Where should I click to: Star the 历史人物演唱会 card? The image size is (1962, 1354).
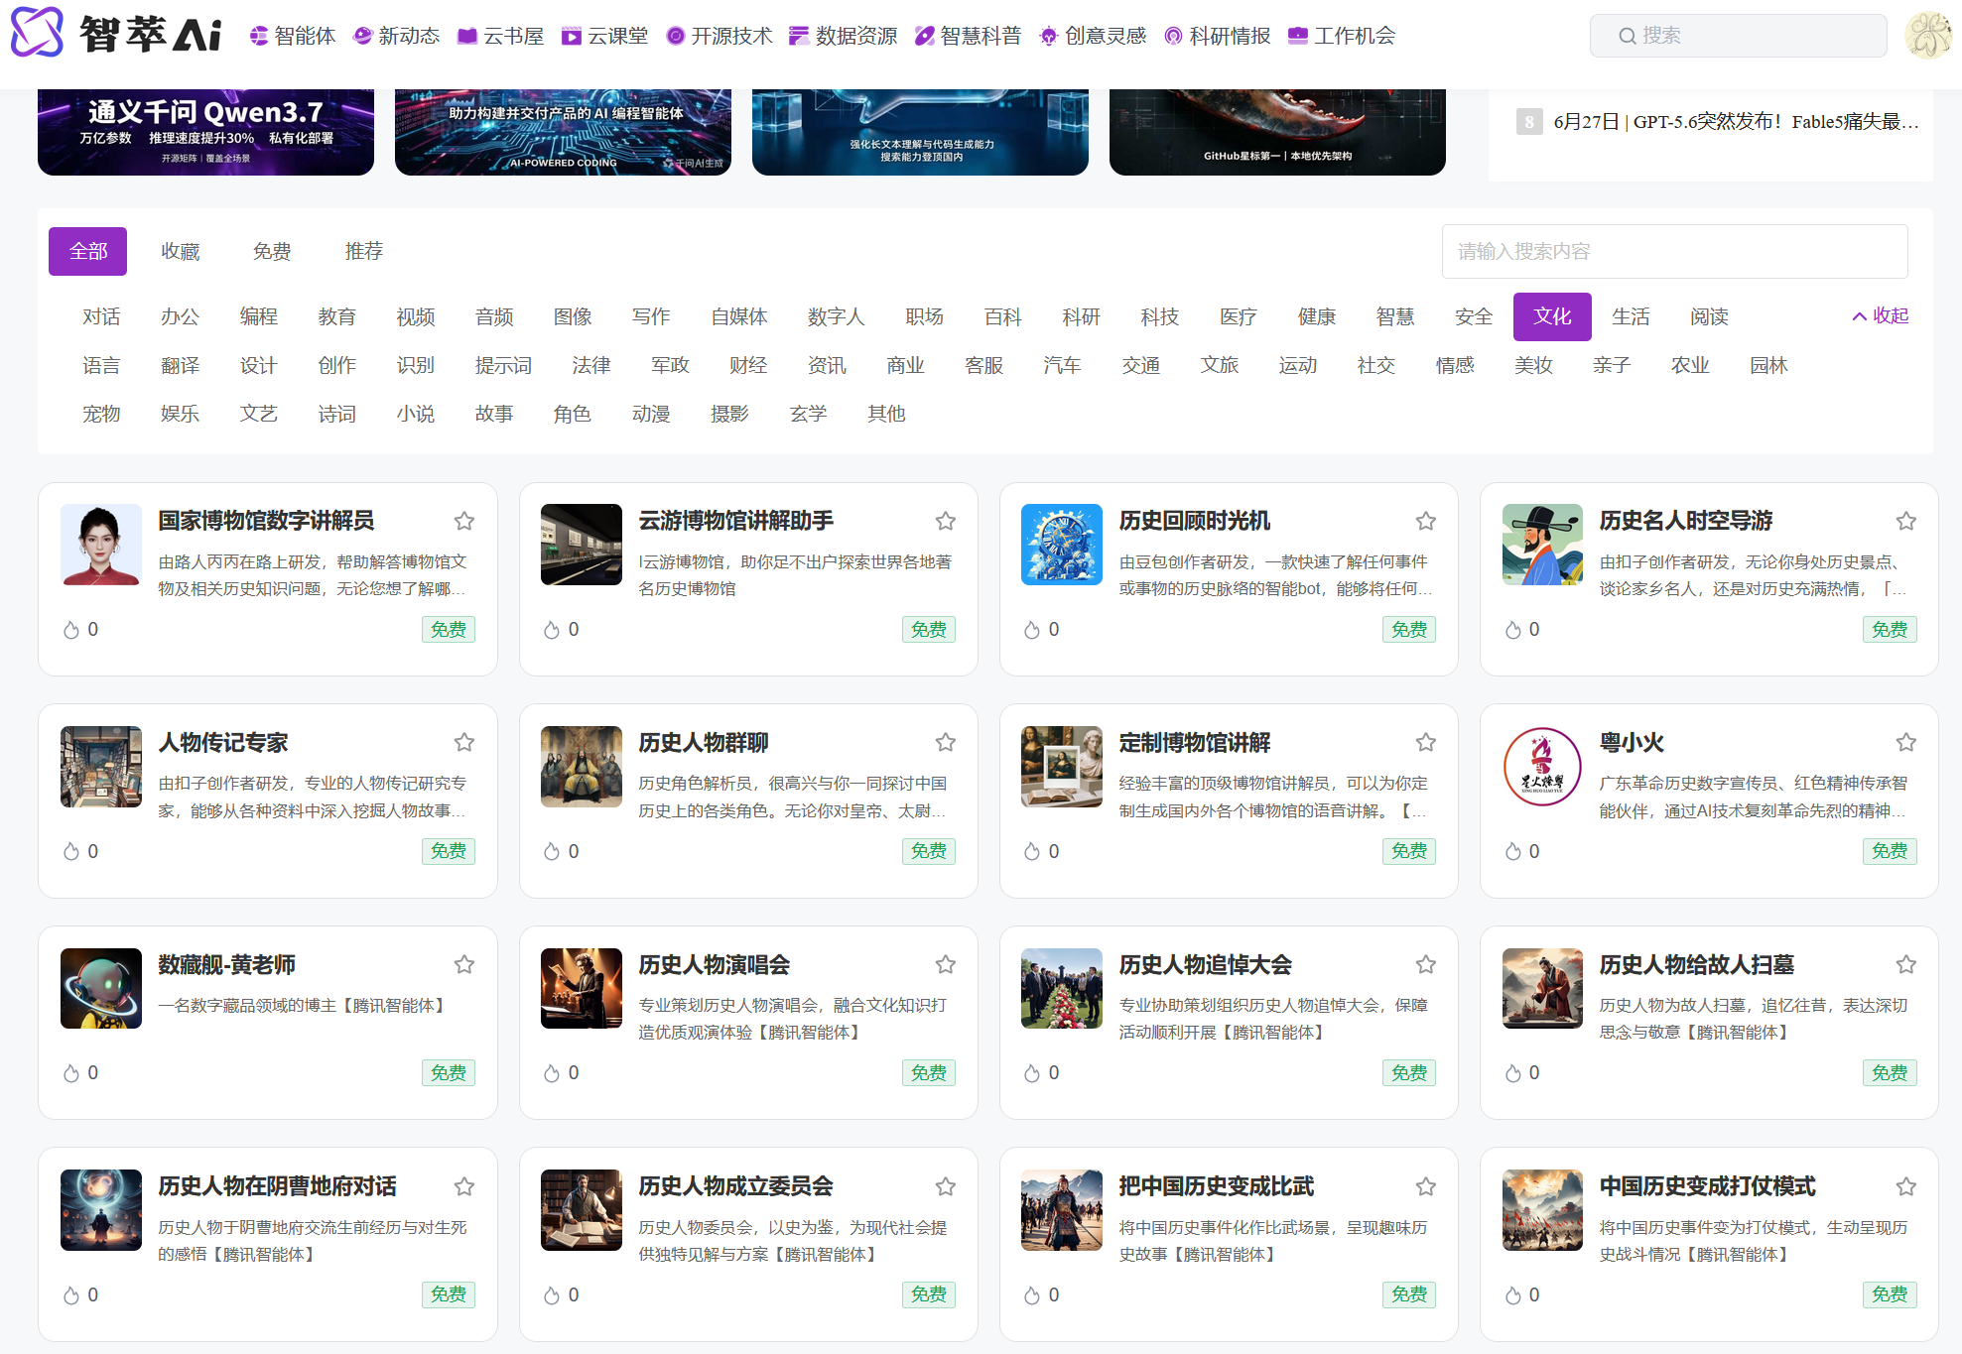point(946,964)
